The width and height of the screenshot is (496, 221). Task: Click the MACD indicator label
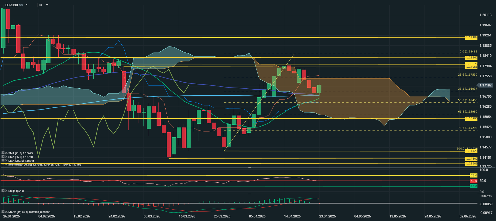point(29,212)
